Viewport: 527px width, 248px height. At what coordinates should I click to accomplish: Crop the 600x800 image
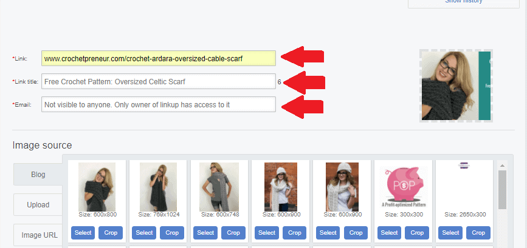tap(111, 233)
